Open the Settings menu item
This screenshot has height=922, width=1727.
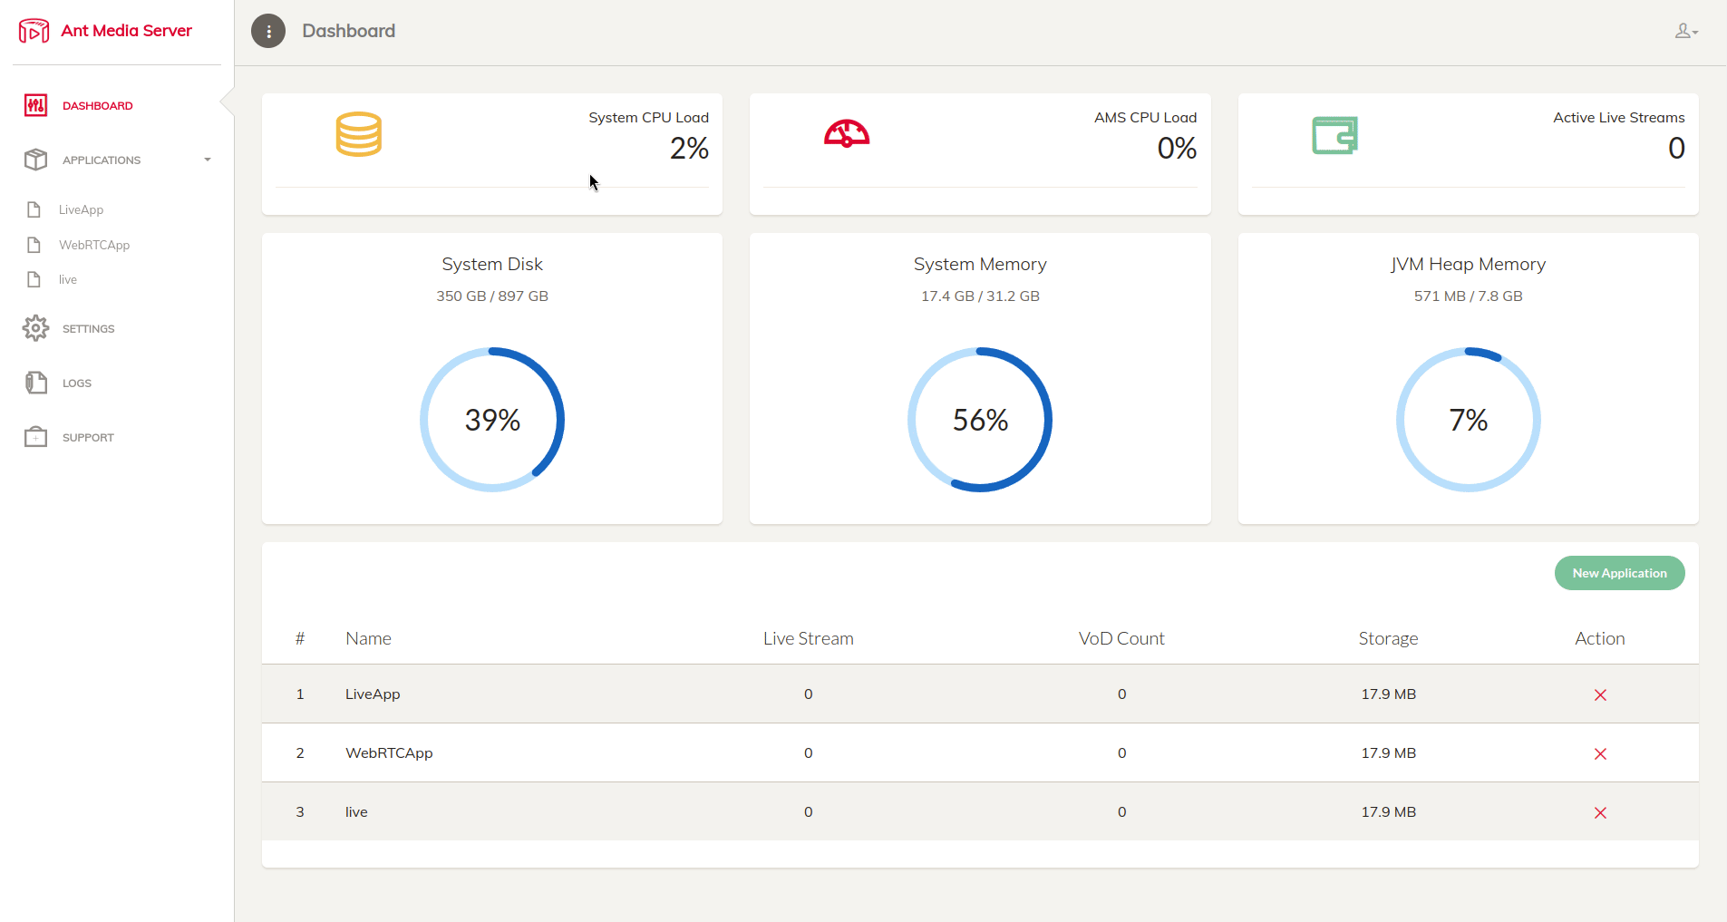point(88,329)
